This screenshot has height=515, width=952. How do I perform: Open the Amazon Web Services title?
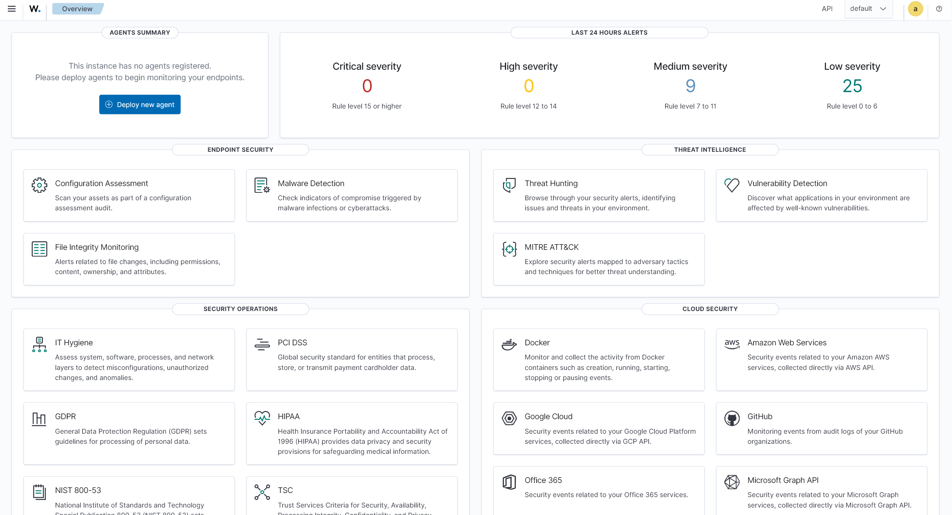pos(787,343)
